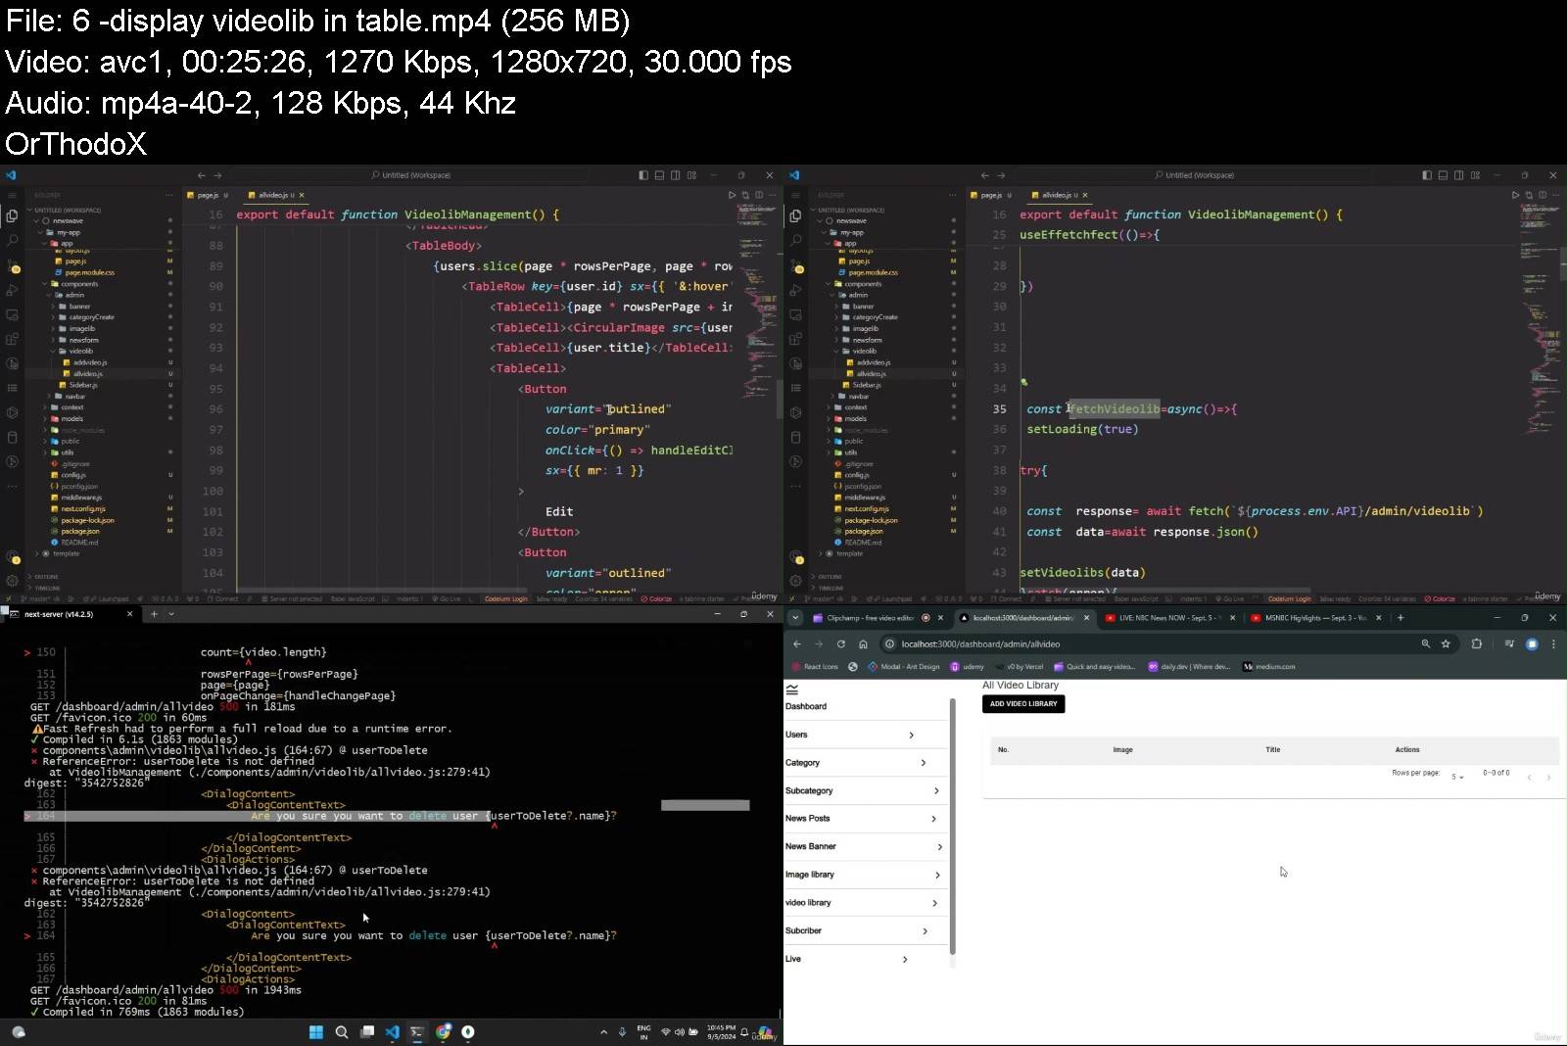This screenshot has width=1567, height=1046.
Task: Switch to Chrome from the taskbar
Action: point(443,1031)
